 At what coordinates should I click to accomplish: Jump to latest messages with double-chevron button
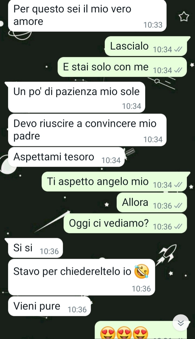pyautogui.click(x=181, y=322)
